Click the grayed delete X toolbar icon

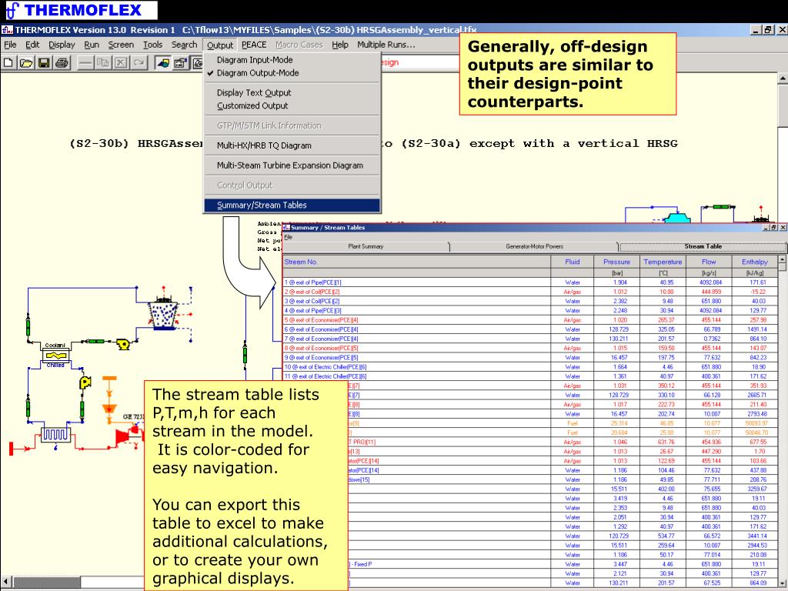(x=121, y=63)
